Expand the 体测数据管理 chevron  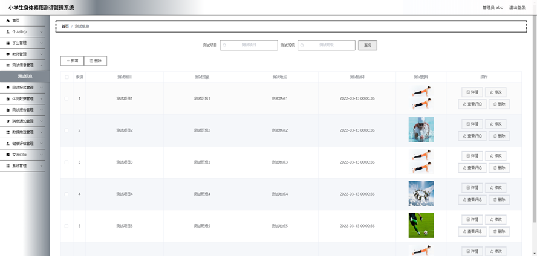click(41, 99)
